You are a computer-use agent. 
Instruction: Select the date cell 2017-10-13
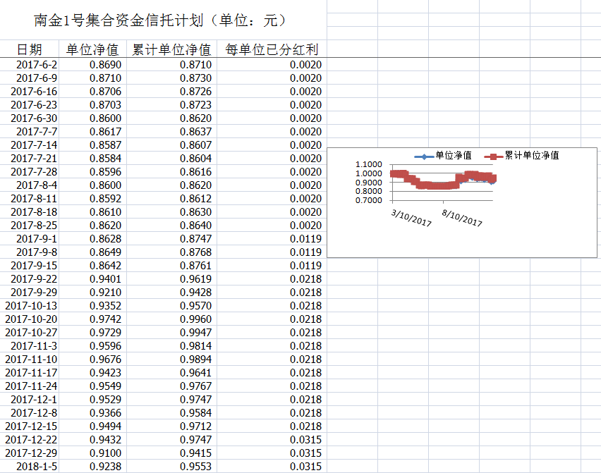tap(32, 306)
